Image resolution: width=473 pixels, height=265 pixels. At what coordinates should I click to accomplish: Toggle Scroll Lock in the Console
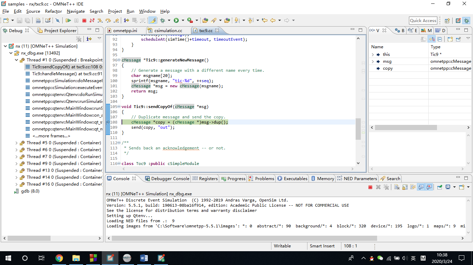coord(405,187)
